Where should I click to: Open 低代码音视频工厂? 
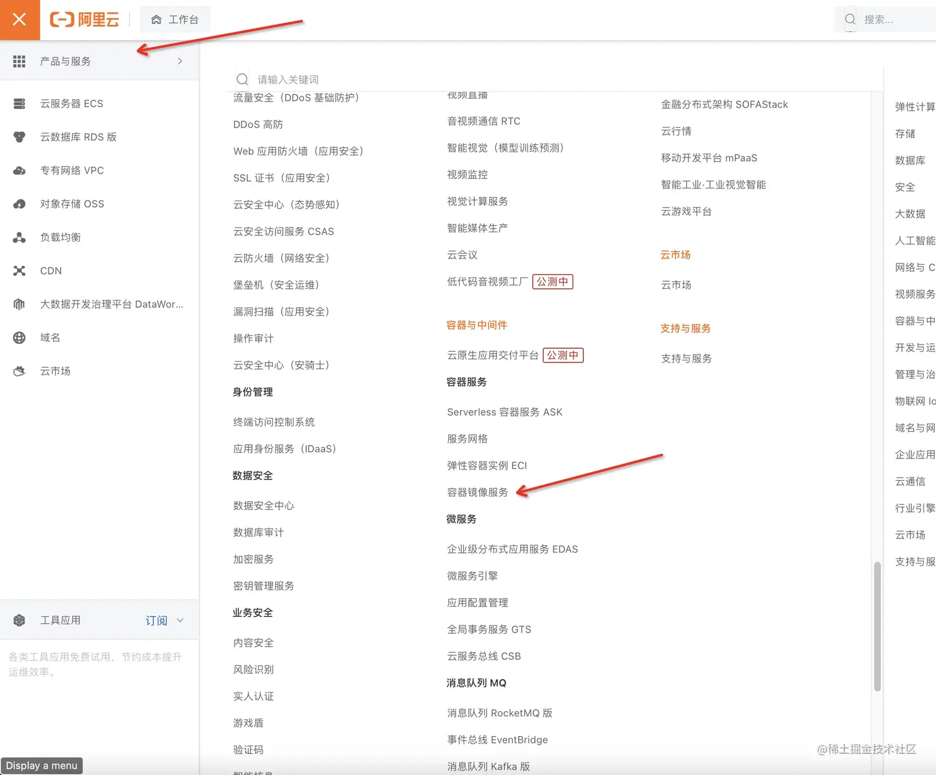(487, 282)
